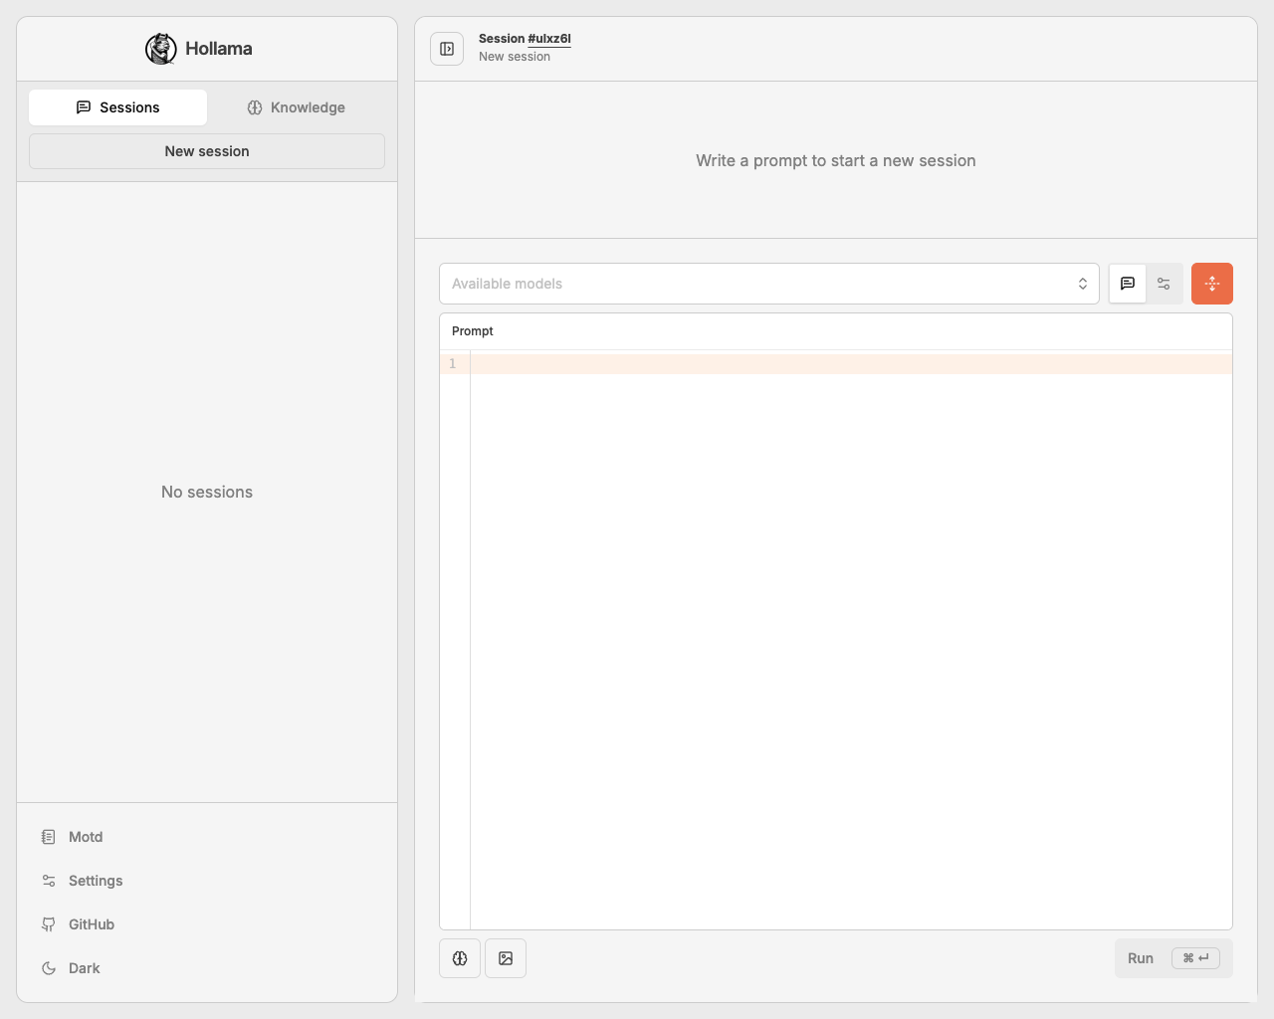Select the Sessions tab
The width and height of the screenshot is (1274, 1019).
pos(117,107)
